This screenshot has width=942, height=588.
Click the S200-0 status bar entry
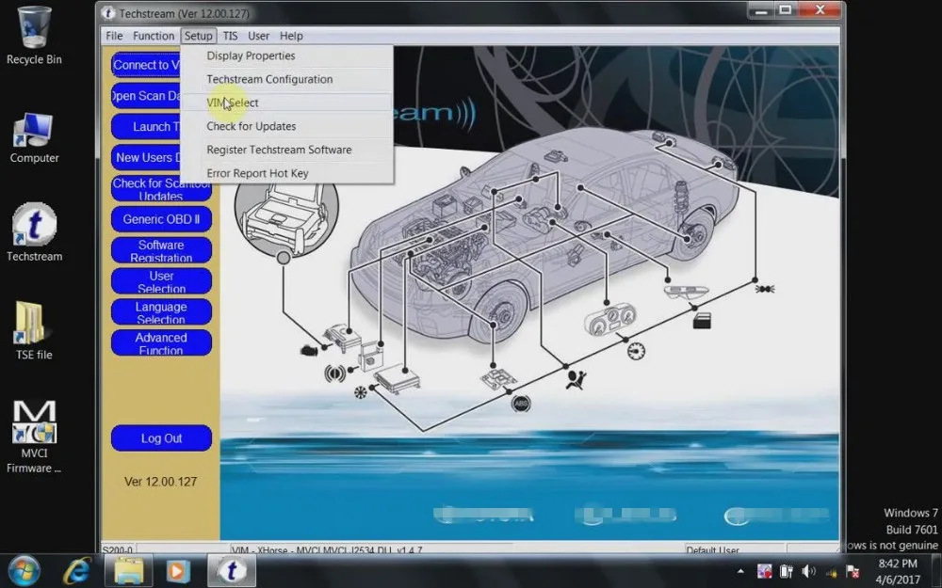(117, 549)
